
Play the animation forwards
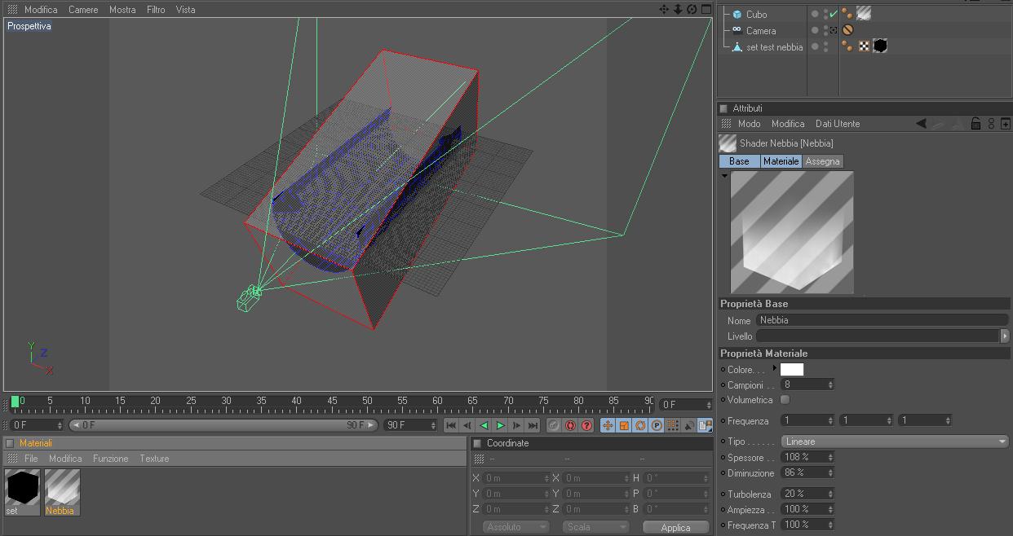pos(500,425)
